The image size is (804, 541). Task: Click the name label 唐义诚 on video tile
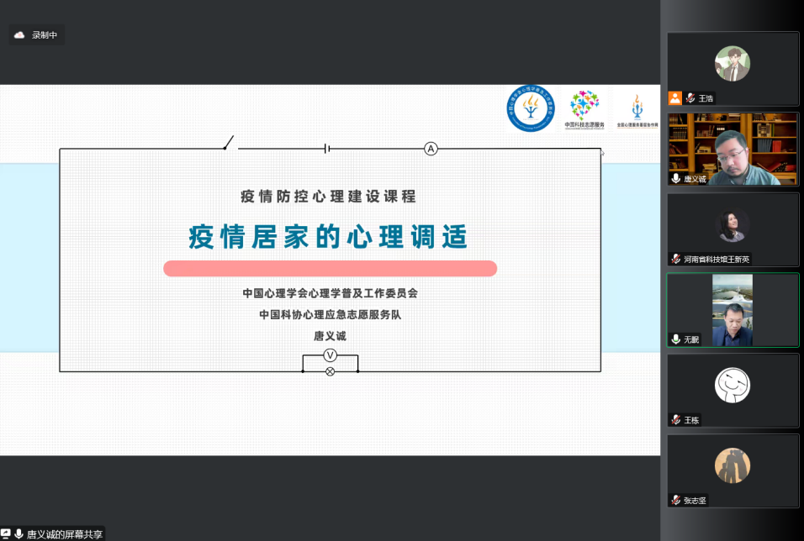click(x=695, y=179)
